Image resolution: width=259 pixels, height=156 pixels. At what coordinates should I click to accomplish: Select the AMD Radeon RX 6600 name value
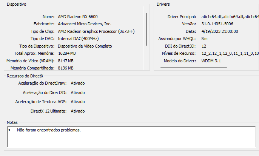tap(78, 17)
